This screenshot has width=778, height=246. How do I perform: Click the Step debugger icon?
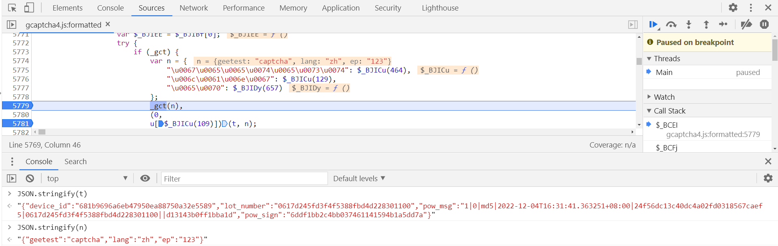click(x=723, y=25)
